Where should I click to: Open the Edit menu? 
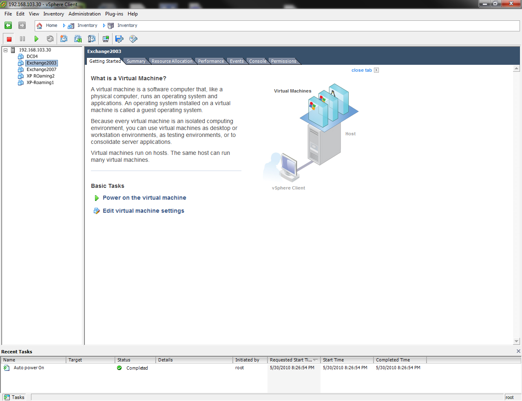(20, 14)
